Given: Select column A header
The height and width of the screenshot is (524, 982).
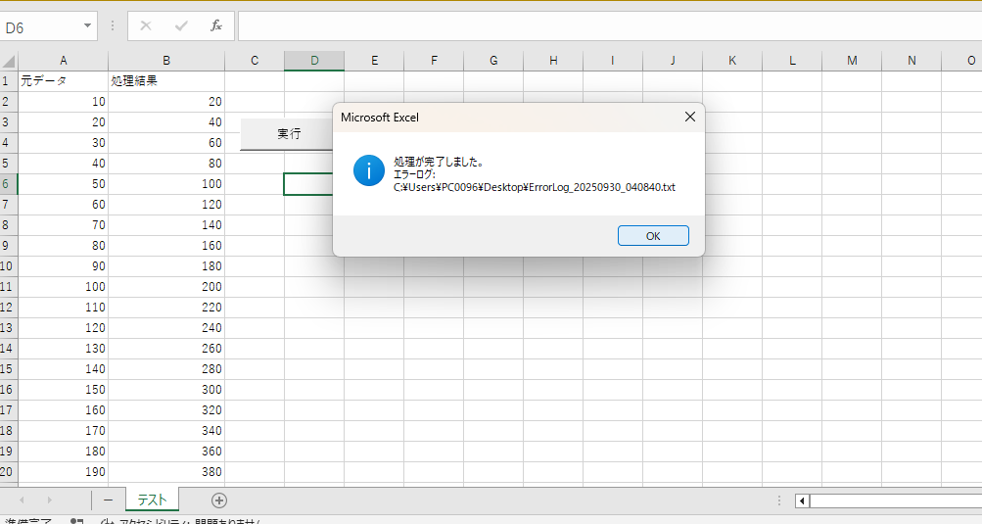Looking at the screenshot, I should tap(64, 61).
